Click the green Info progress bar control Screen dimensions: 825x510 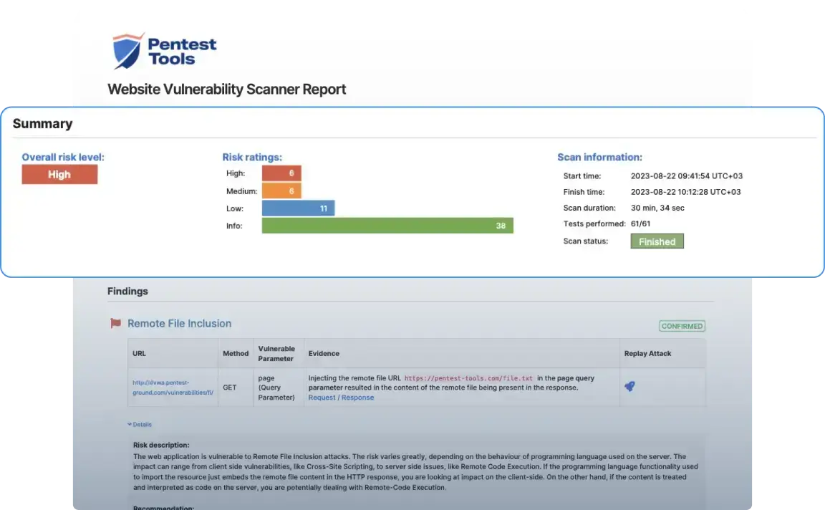387,225
